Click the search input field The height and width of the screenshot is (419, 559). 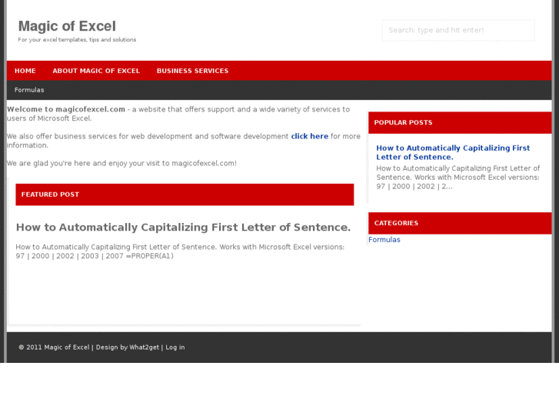[x=458, y=30]
